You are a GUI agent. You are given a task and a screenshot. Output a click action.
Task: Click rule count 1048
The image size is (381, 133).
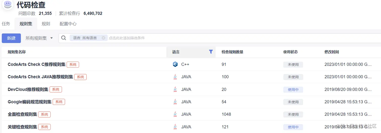click(226, 114)
